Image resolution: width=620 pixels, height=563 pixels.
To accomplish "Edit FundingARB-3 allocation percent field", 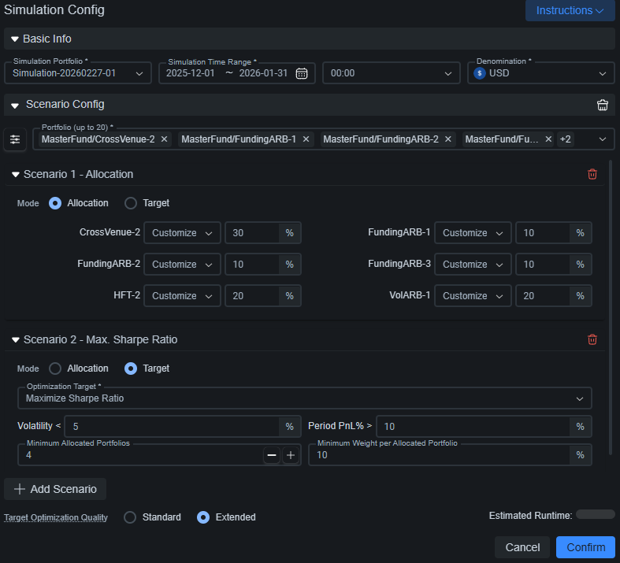I will pos(543,265).
